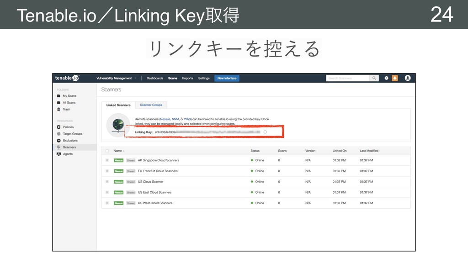Sort by the Scans column header
This screenshot has width=468, height=263.
coord(282,151)
